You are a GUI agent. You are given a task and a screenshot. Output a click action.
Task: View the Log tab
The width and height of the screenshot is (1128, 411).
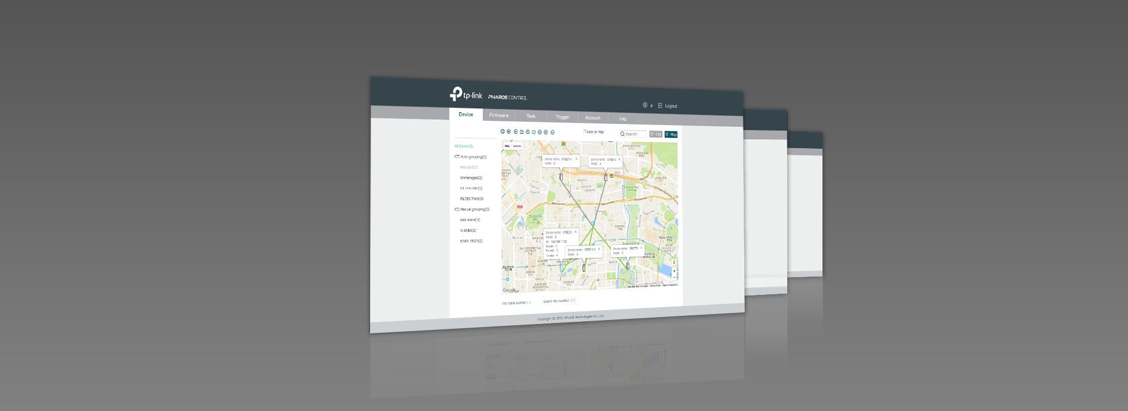(x=623, y=119)
